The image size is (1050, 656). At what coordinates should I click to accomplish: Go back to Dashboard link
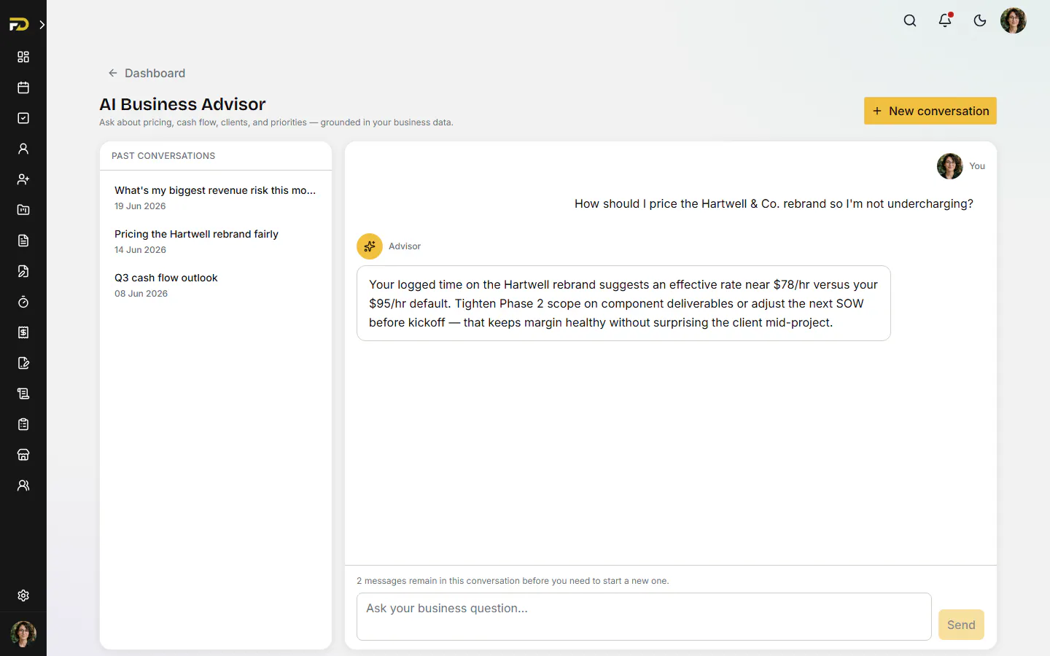tap(147, 73)
